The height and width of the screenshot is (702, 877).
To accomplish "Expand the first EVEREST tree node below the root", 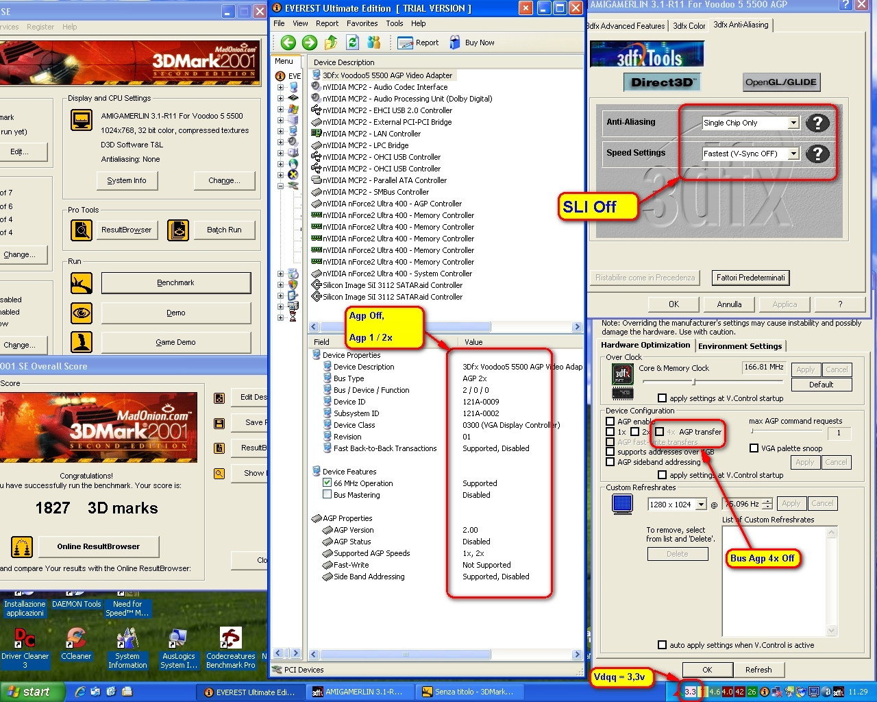I will point(280,87).
